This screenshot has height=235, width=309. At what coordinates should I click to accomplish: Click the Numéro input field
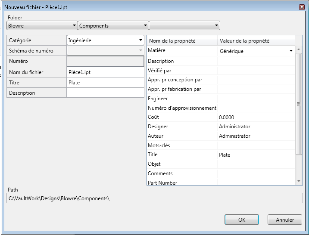105,62
